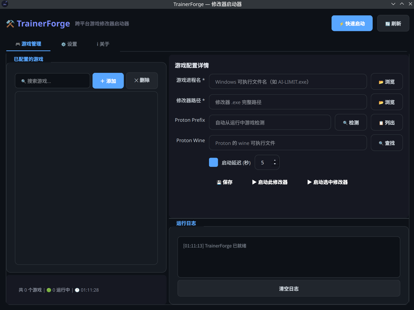Click the 游戏配置详情 heading
The width and height of the screenshot is (414, 310).
(192, 66)
